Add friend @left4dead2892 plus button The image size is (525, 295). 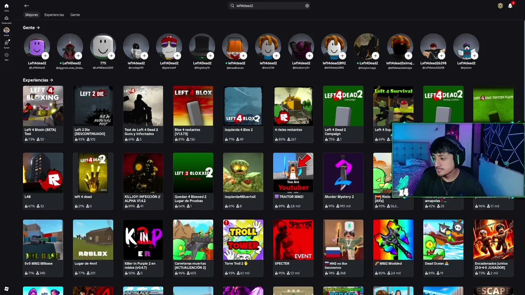[342, 56]
